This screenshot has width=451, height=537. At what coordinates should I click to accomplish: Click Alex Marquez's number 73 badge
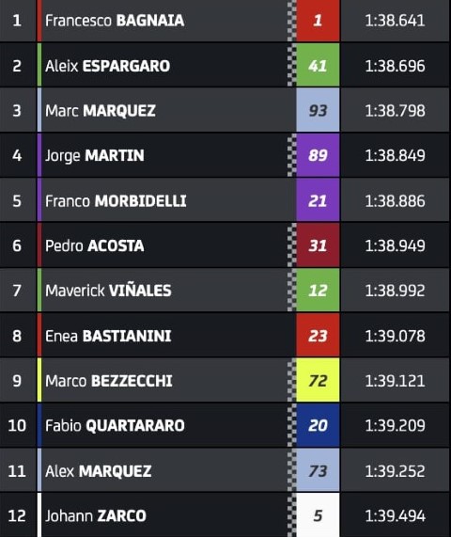pyautogui.click(x=318, y=470)
